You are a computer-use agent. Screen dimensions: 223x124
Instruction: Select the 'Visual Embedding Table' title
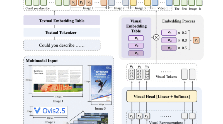pyautogui.click(x=136, y=26)
